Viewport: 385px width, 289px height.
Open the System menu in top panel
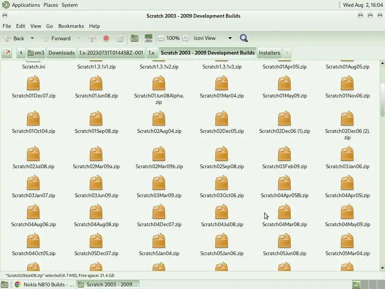[70, 5]
